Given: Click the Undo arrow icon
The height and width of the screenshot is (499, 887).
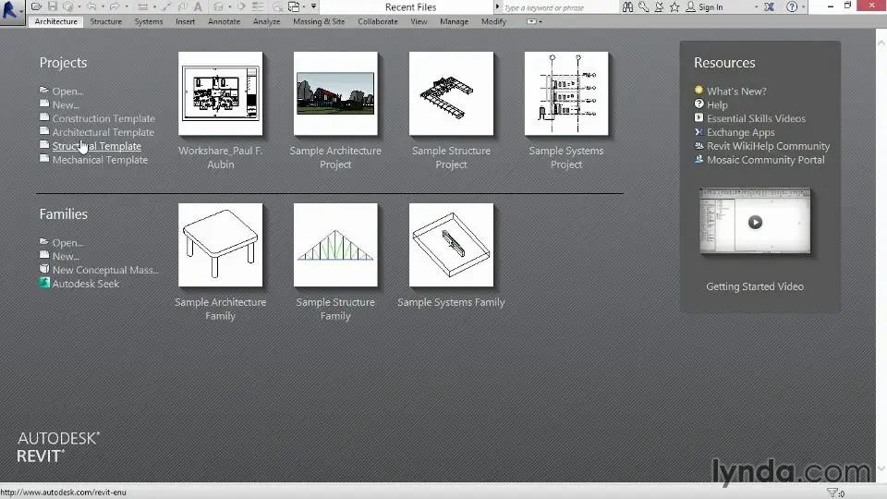Looking at the screenshot, I should 91,6.
